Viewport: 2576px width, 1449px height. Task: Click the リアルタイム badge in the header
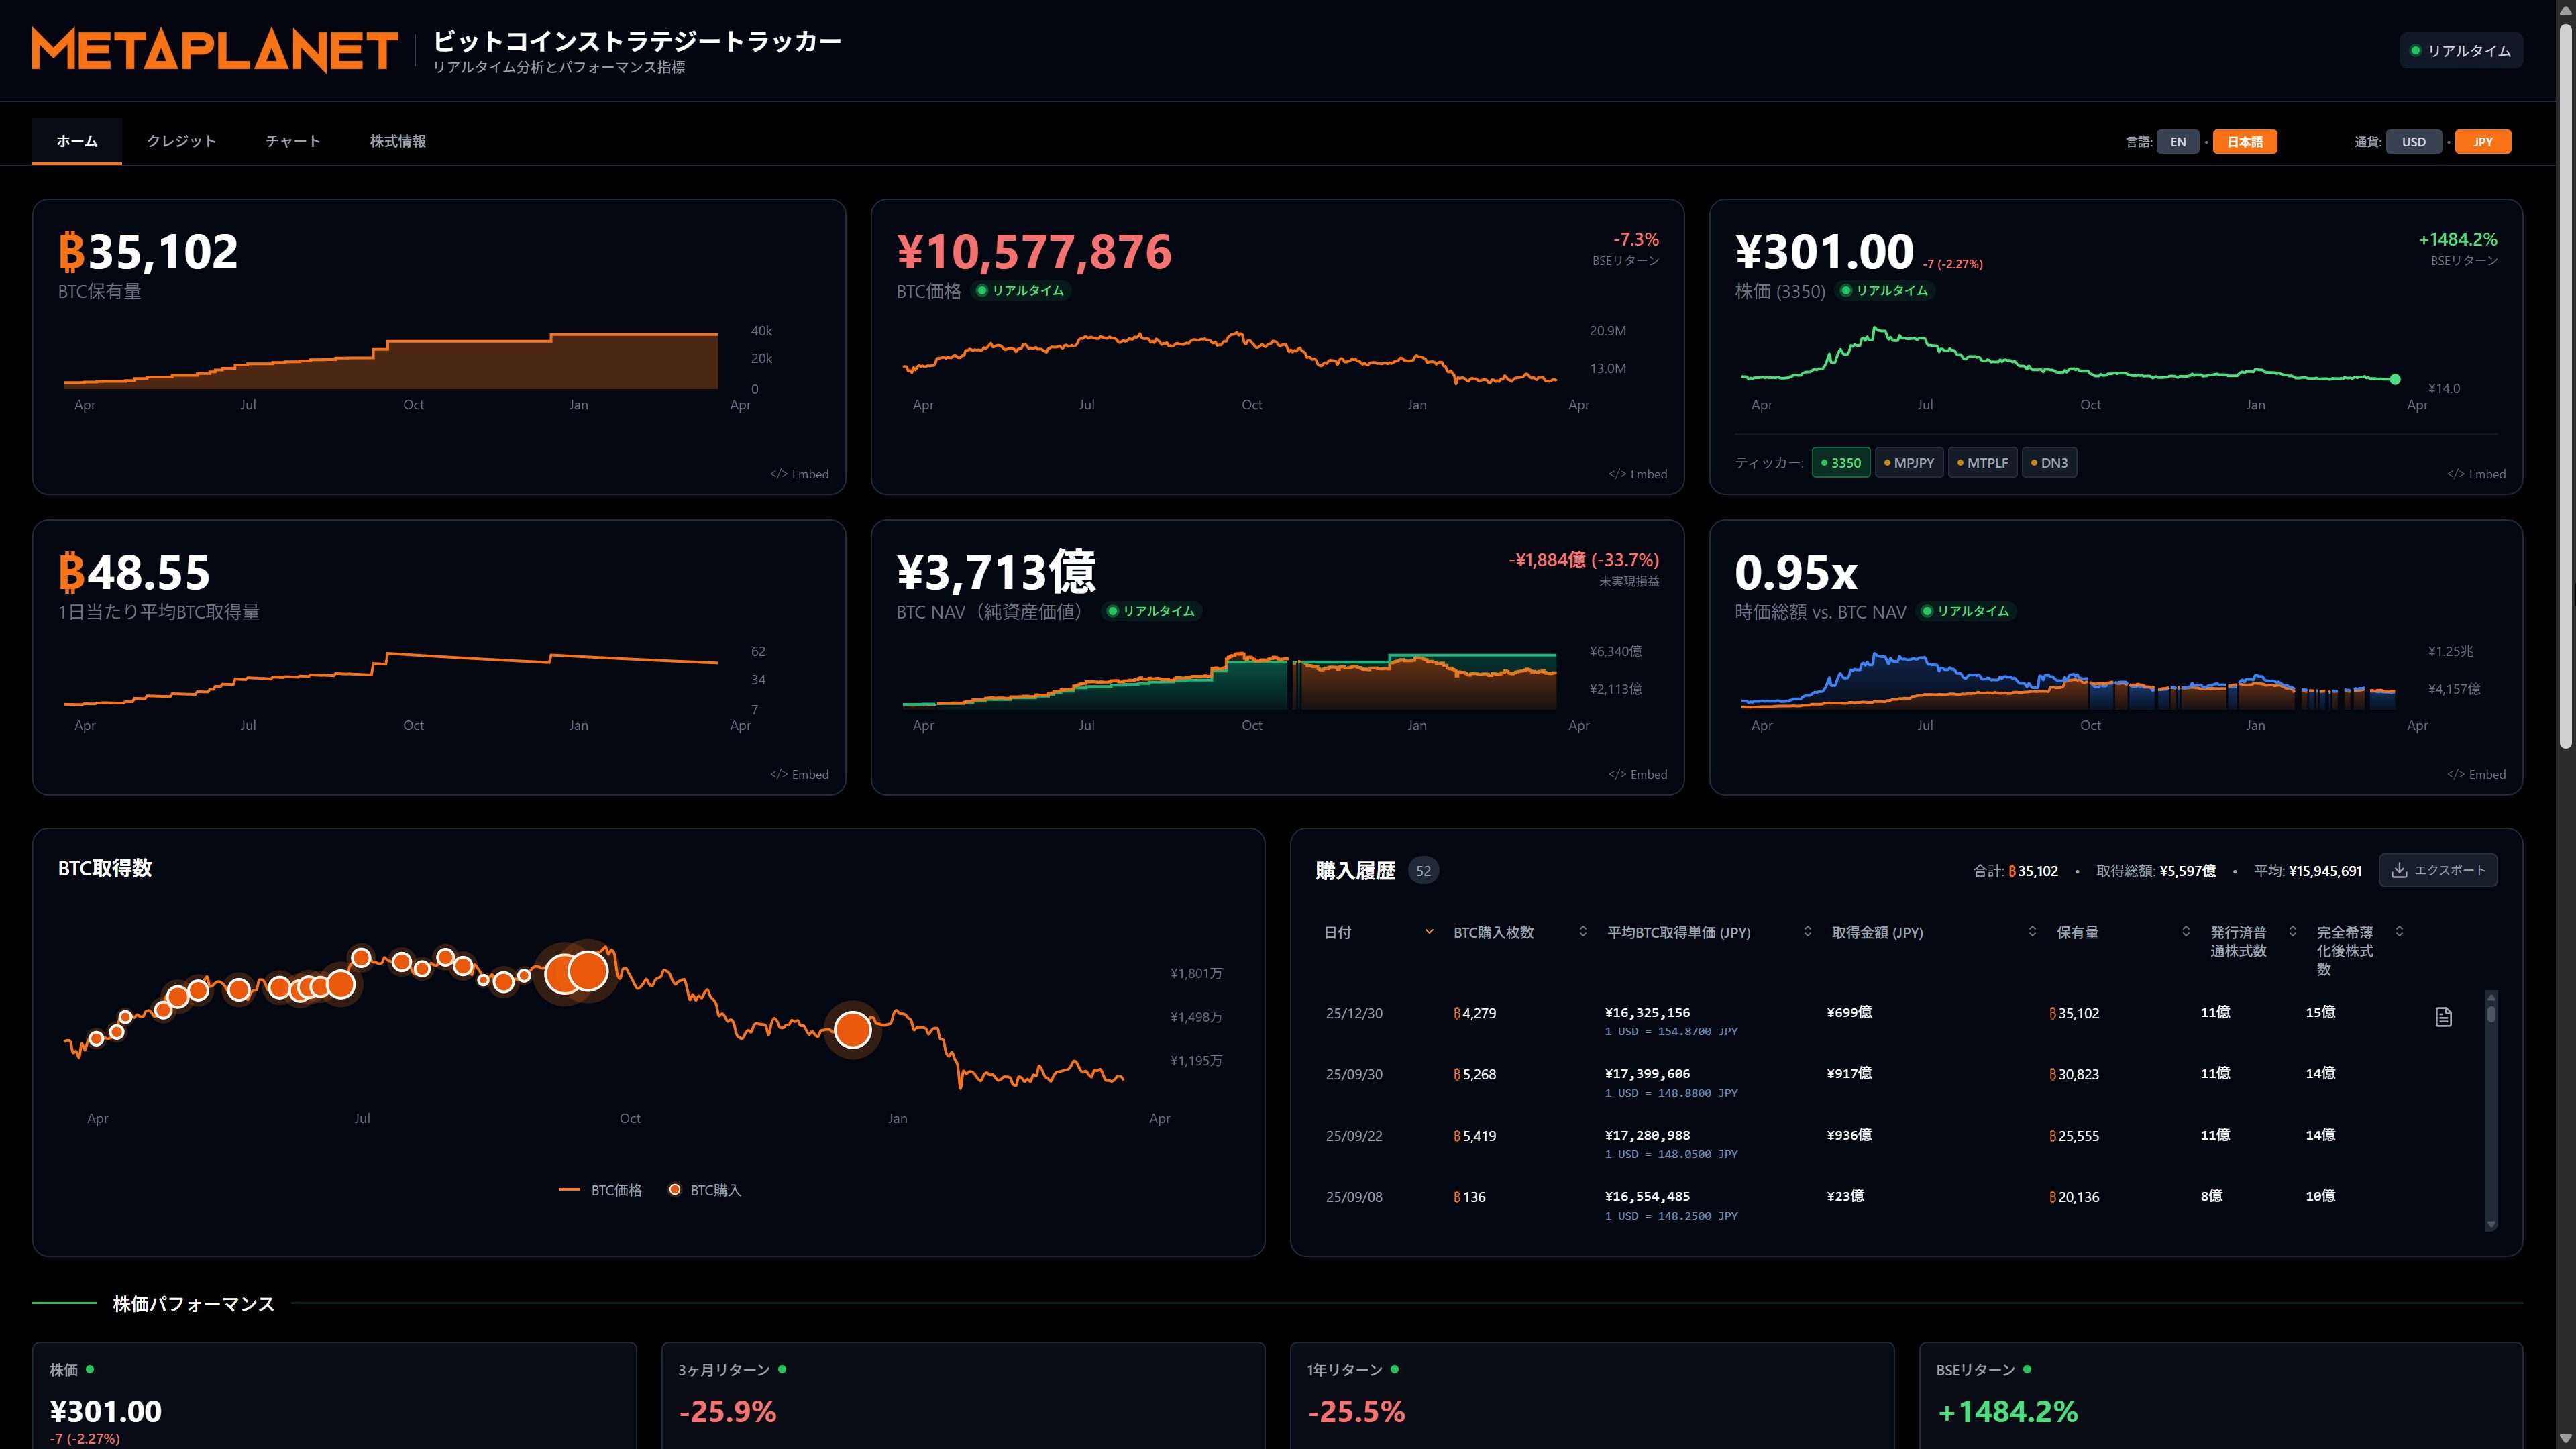2461,51
